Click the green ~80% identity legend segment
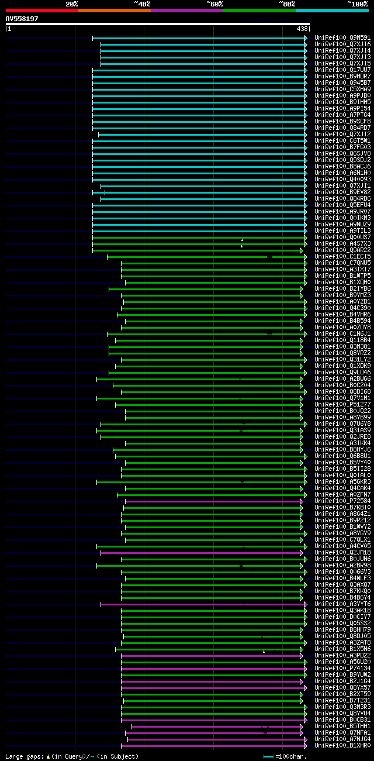The width and height of the screenshot is (374, 761). point(259,11)
